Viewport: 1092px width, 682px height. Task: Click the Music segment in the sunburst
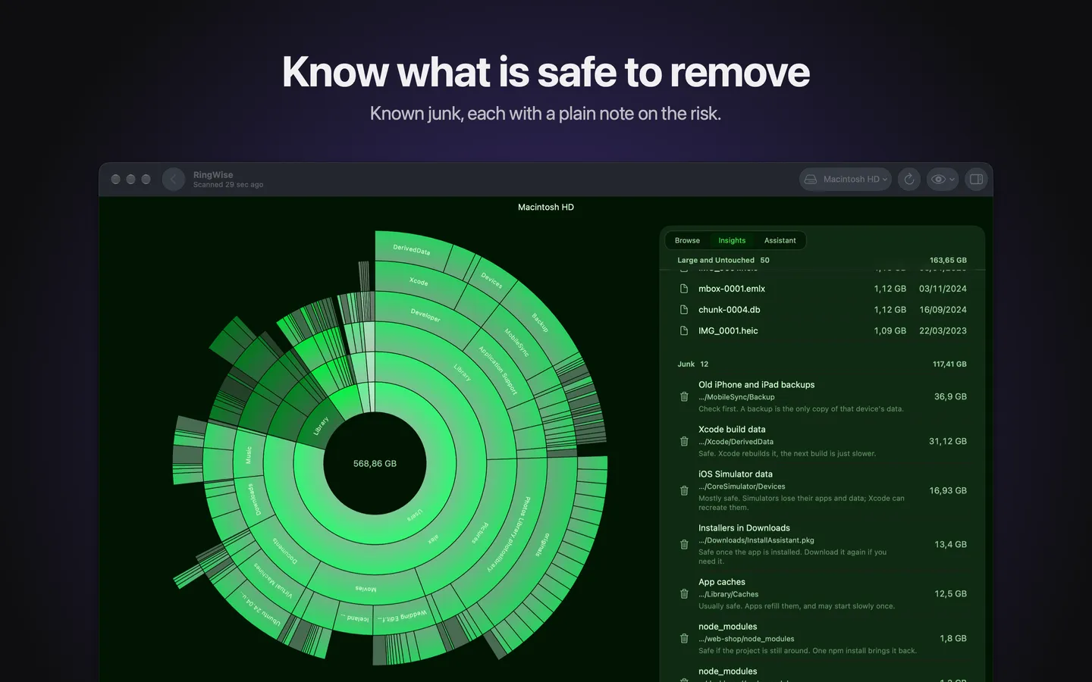click(248, 455)
